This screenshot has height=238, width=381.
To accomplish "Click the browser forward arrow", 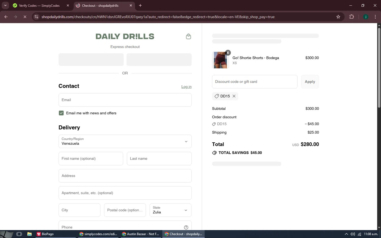I will click(x=15, y=17).
